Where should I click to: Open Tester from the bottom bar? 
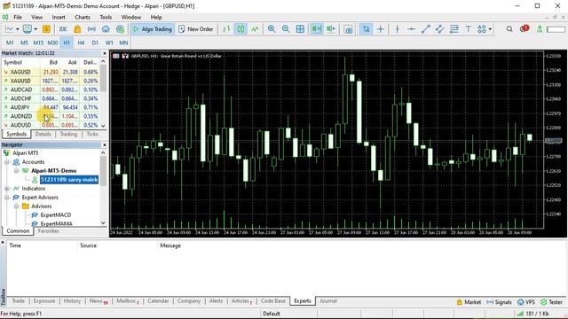[x=552, y=302]
